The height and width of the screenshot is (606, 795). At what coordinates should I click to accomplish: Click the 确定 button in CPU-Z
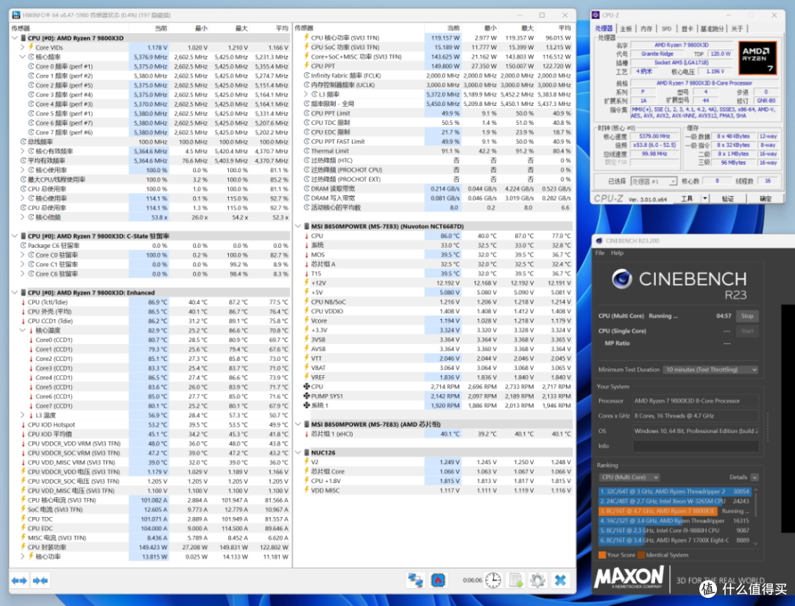(766, 199)
